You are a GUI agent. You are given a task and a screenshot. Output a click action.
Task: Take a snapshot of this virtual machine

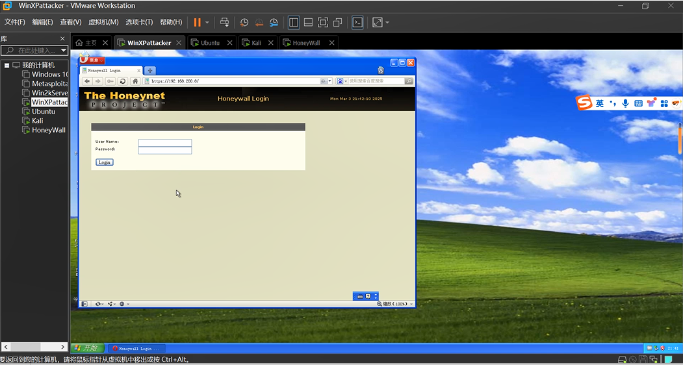click(x=244, y=22)
